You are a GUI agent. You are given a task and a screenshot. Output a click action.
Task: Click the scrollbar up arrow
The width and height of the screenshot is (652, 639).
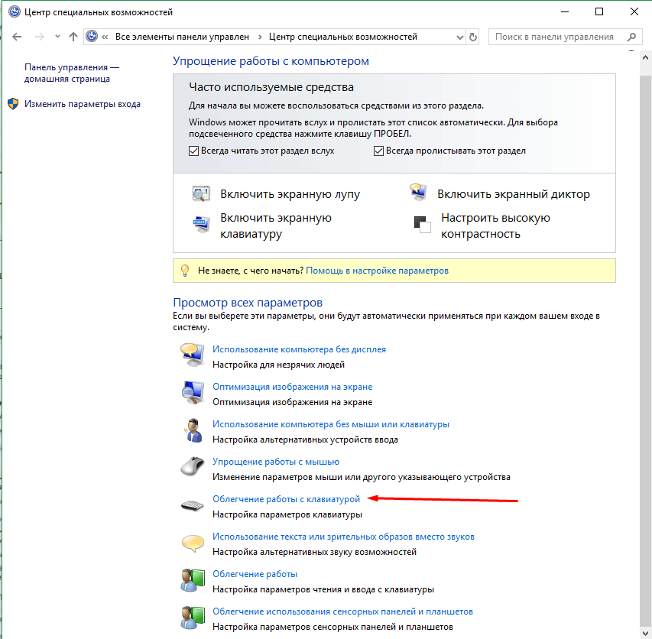pos(645,58)
